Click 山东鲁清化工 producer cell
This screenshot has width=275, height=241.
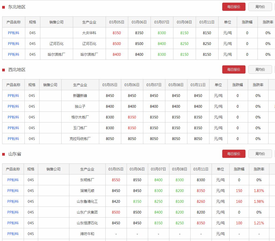coord(87,201)
